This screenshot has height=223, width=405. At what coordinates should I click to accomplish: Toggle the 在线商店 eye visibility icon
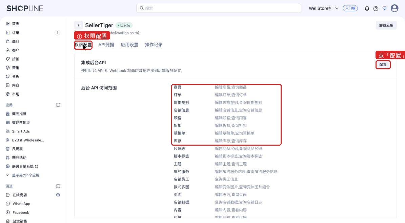point(58,195)
